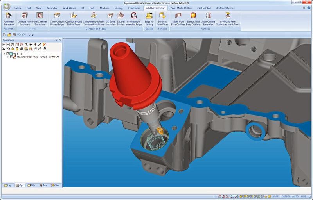Image resolution: width=313 pixels, height=200 pixels.
Task: Move operation up with up arrow
Action: (31, 45)
